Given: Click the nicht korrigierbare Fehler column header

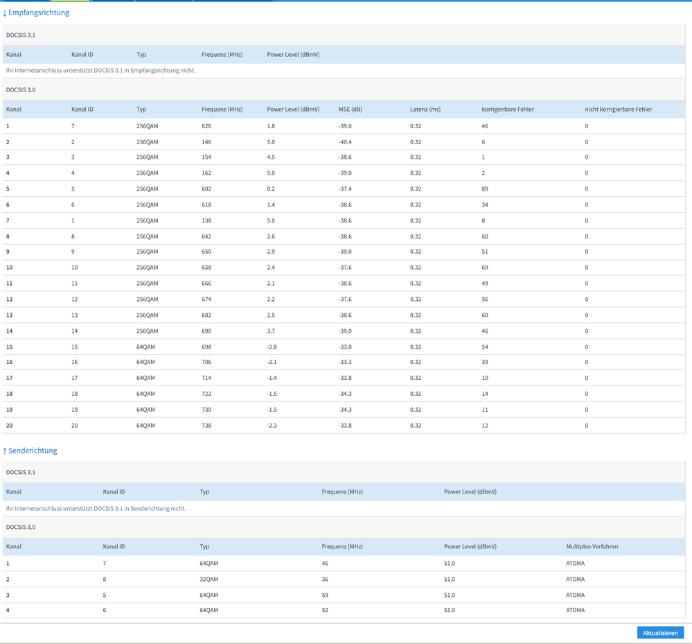Looking at the screenshot, I should 618,110.
